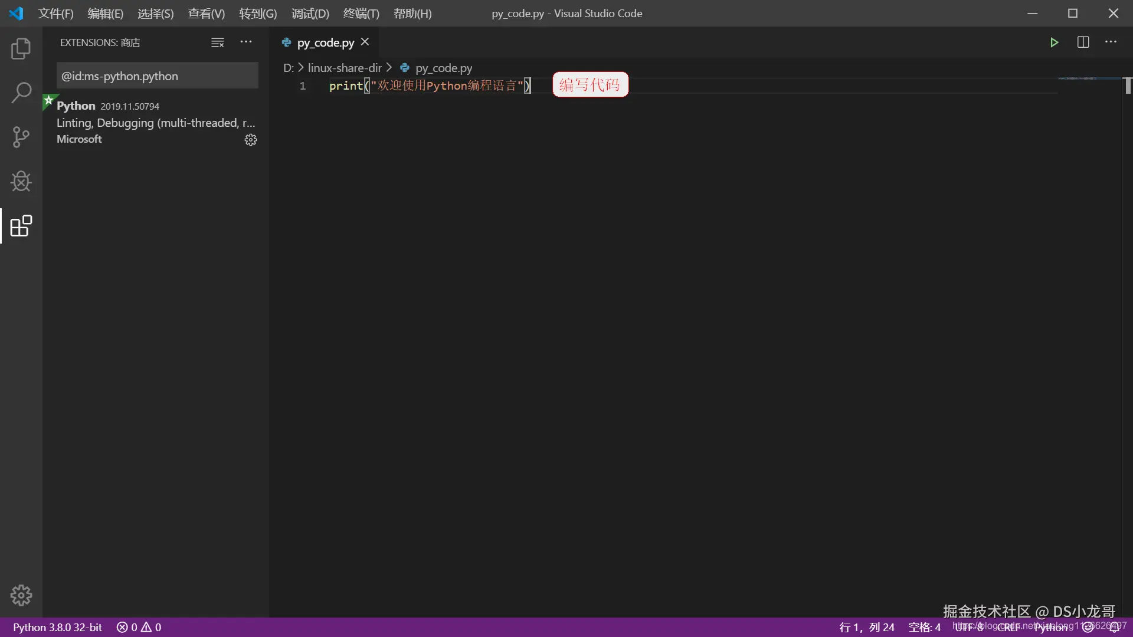Open the Explorer view in activity bar
This screenshot has height=637, width=1133.
tap(21, 48)
